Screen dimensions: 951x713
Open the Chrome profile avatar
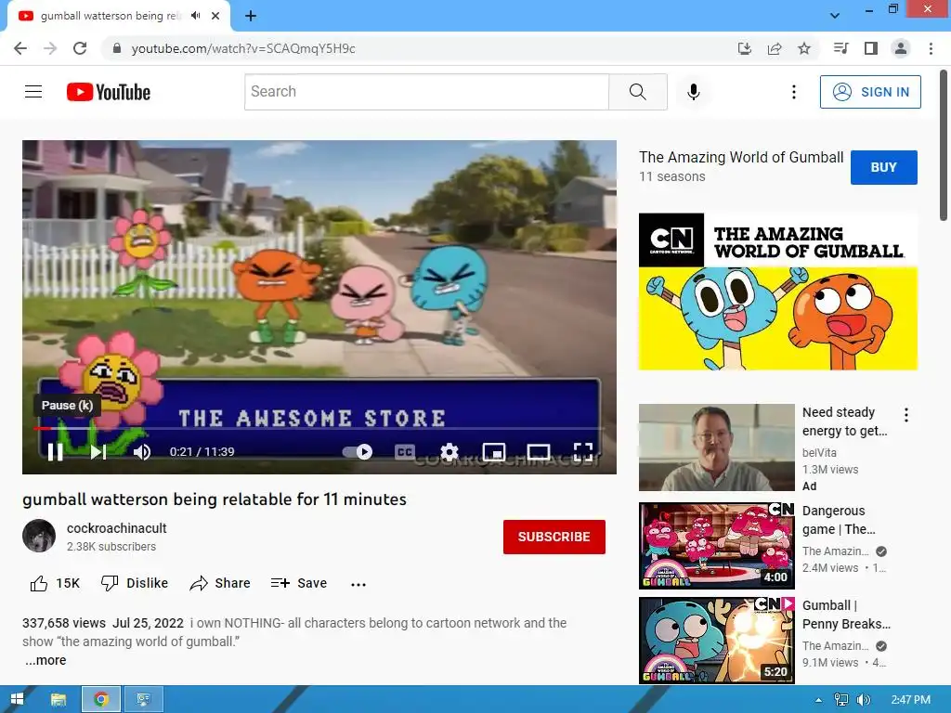(x=901, y=48)
